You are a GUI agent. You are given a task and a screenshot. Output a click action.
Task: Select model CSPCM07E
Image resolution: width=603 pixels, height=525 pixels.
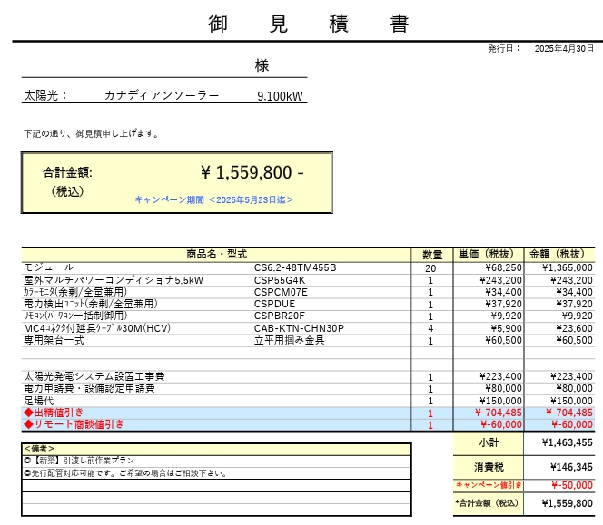(x=281, y=292)
